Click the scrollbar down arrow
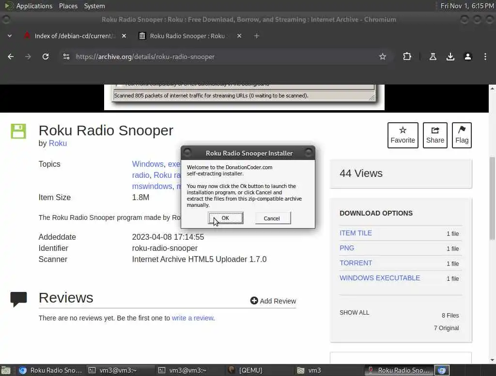Image resolution: width=496 pixels, height=376 pixels. click(492, 360)
